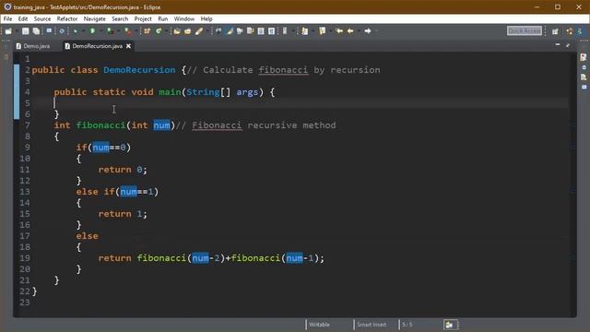Click "Smart Insert" in the status bar

pyautogui.click(x=372, y=325)
